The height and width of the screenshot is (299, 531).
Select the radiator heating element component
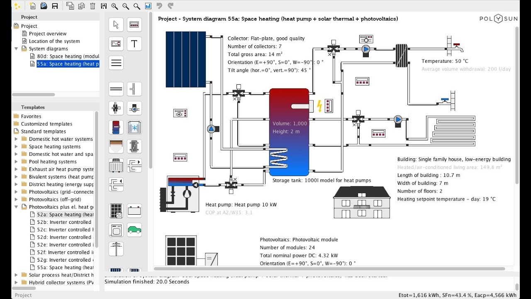click(x=116, y=165)
